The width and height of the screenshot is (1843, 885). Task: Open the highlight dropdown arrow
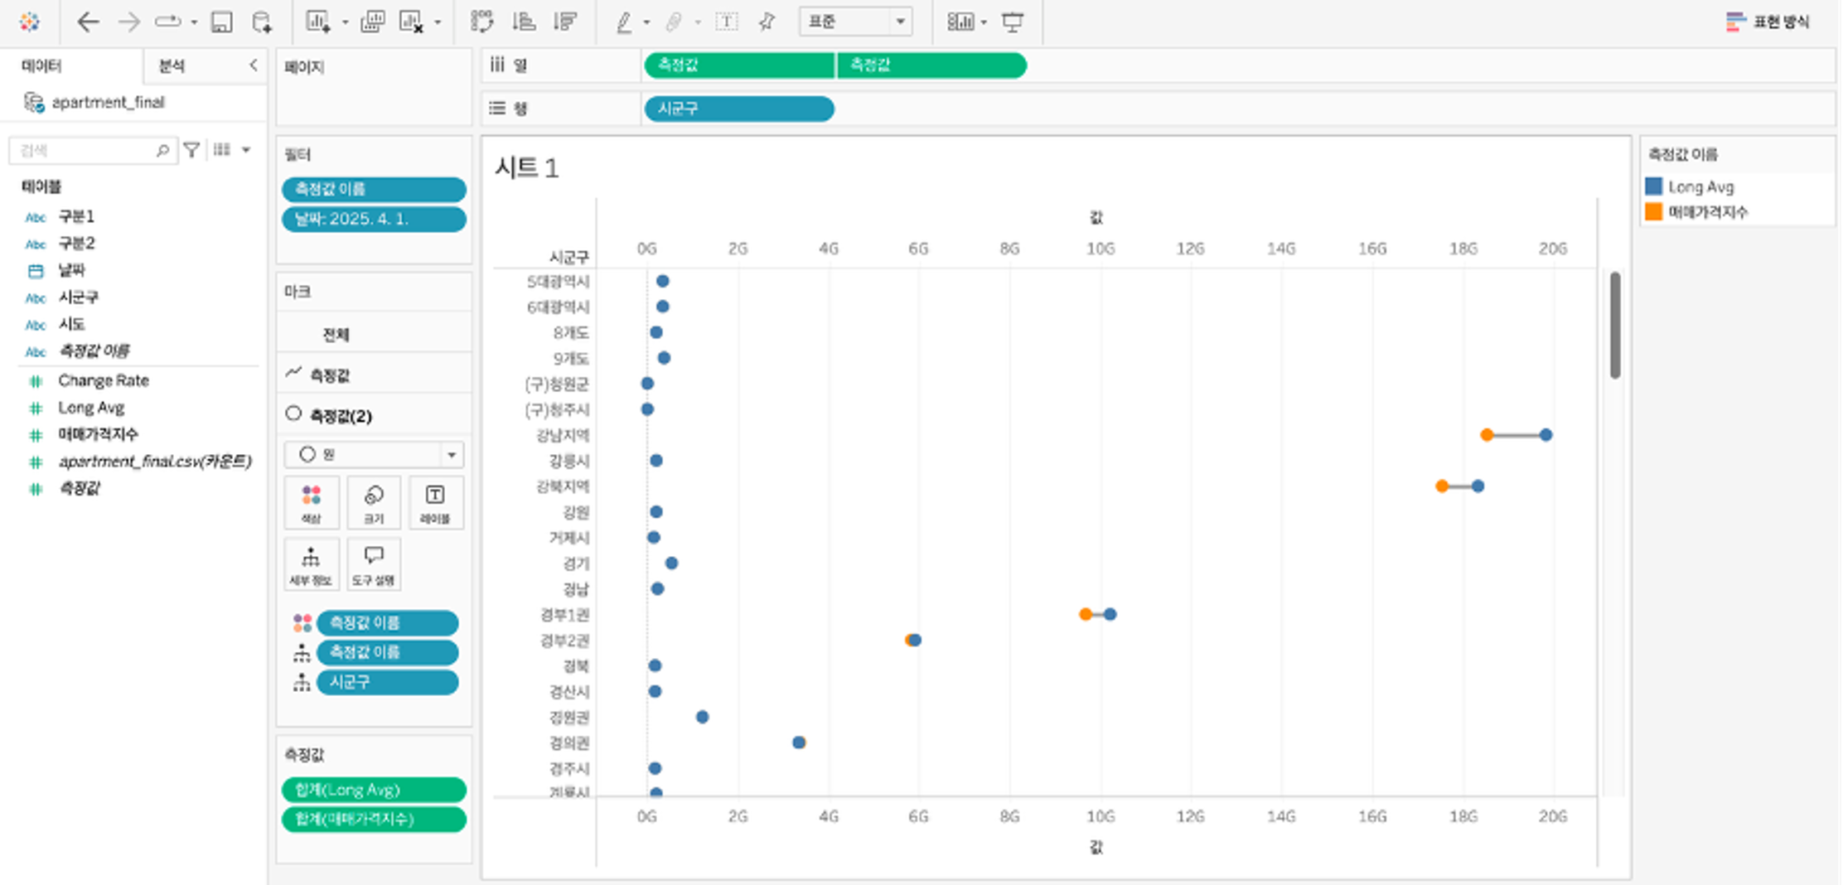[x=646, y=22]
